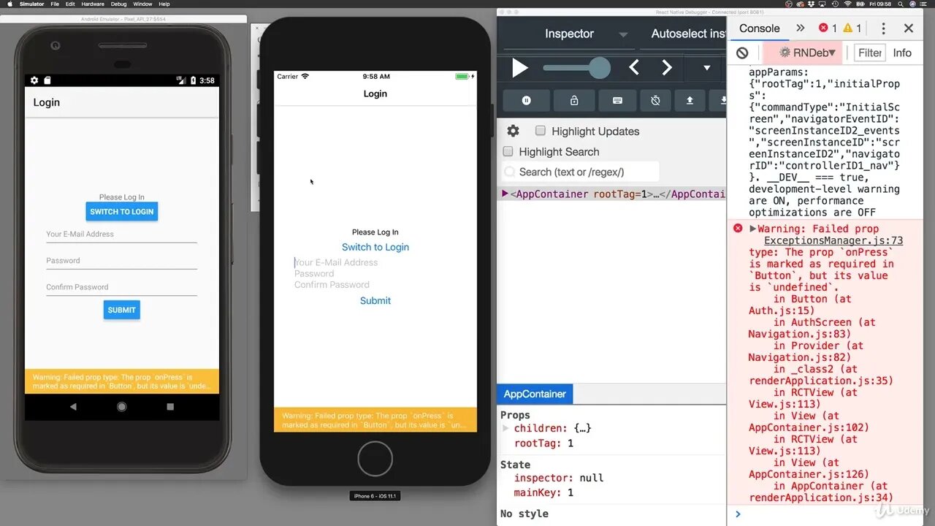Step forward with the right chevron
Screen dimensions: 935x526
tap(666, 68)
